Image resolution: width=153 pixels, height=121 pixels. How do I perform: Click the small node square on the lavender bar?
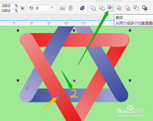(x=27, y=88)
